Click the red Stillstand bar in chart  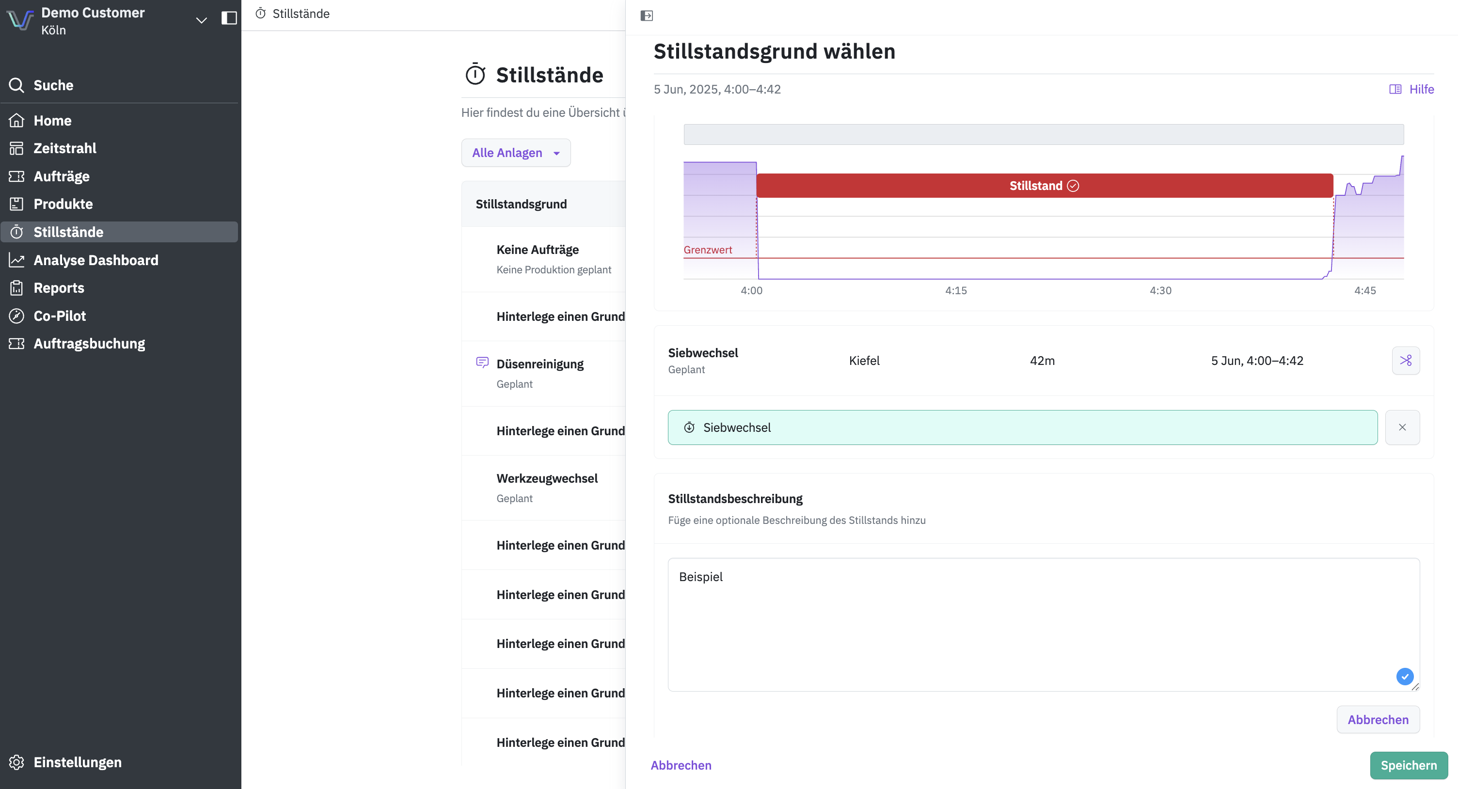1044,186
